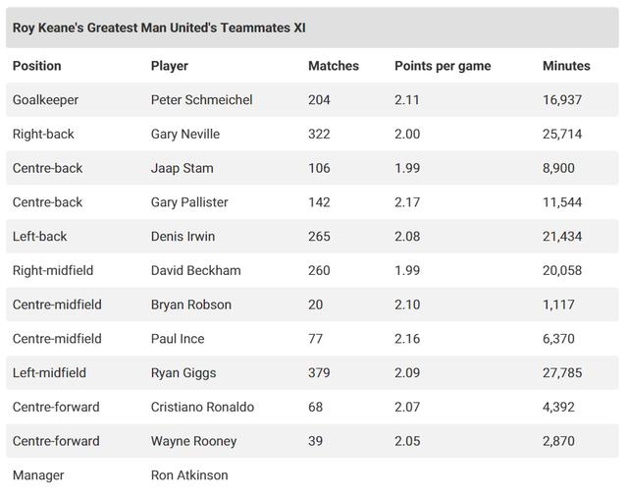Select the 27,785 minutes value

[x=562, y=373]
